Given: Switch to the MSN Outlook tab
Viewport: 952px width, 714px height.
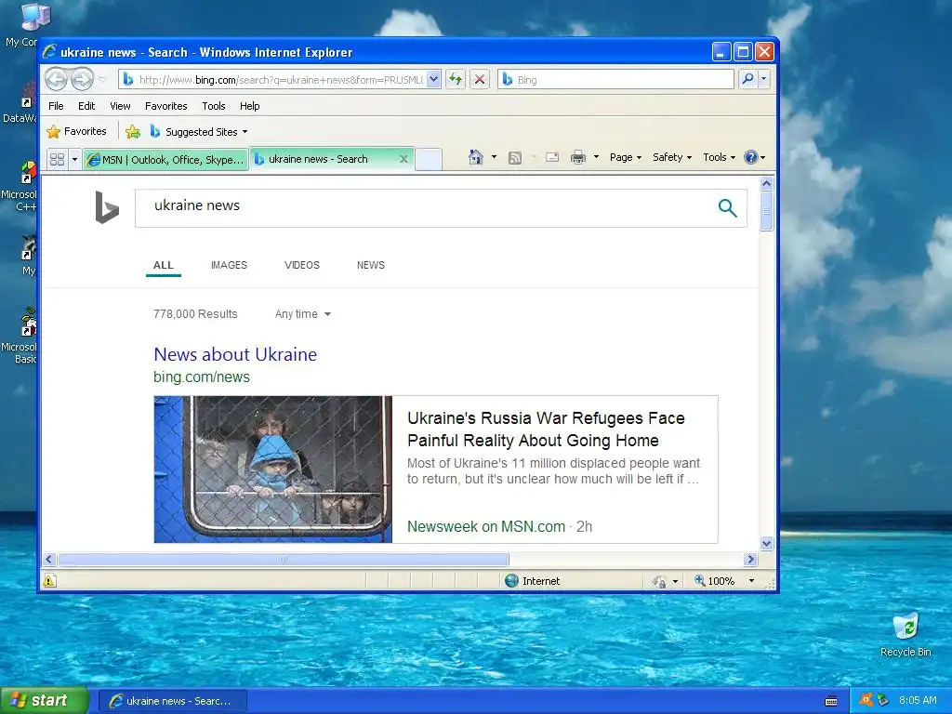Looking at the screenshot, I should (165, 160).
